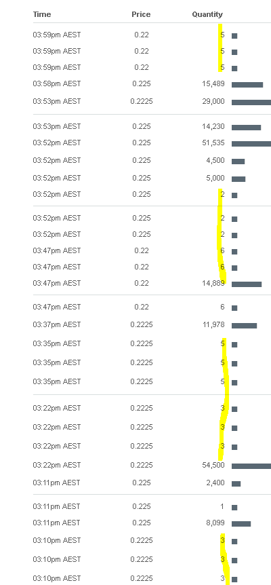Select the quantity value 54,500
This screenshot has width=271, height=585.
pos(213,466)
